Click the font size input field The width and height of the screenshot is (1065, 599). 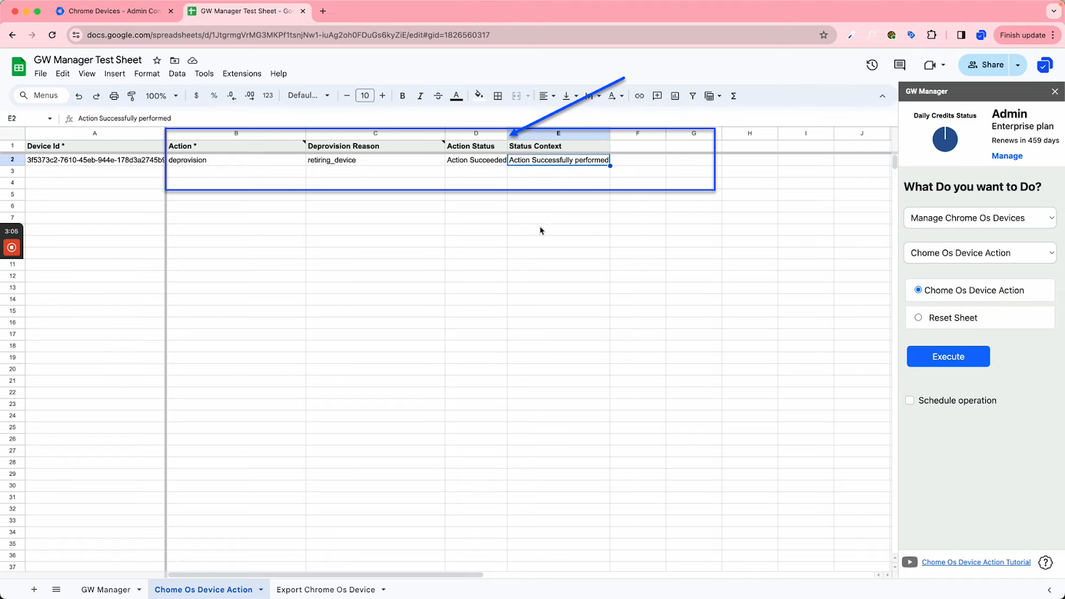[x=365, y=96]
